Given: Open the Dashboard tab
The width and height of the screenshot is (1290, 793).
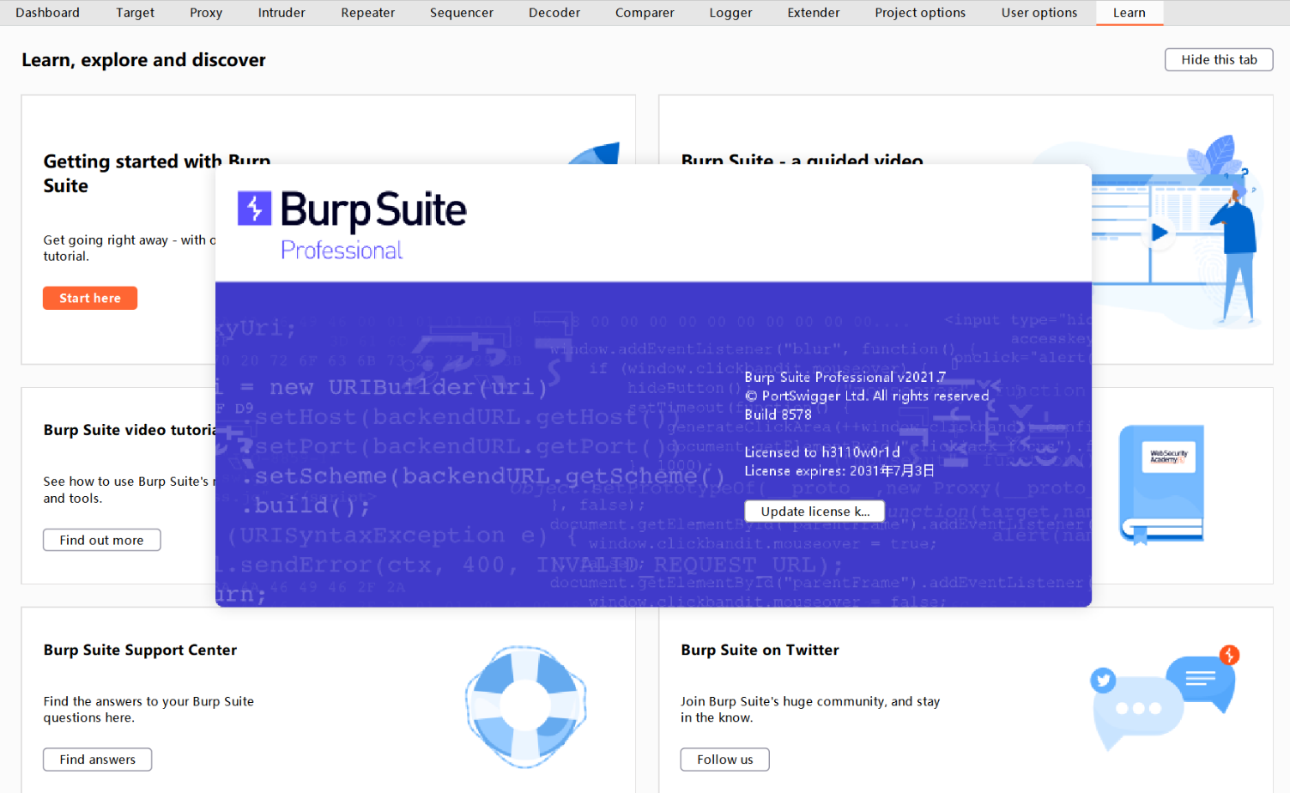Looking at the screenshot, I should coord(47,13).
